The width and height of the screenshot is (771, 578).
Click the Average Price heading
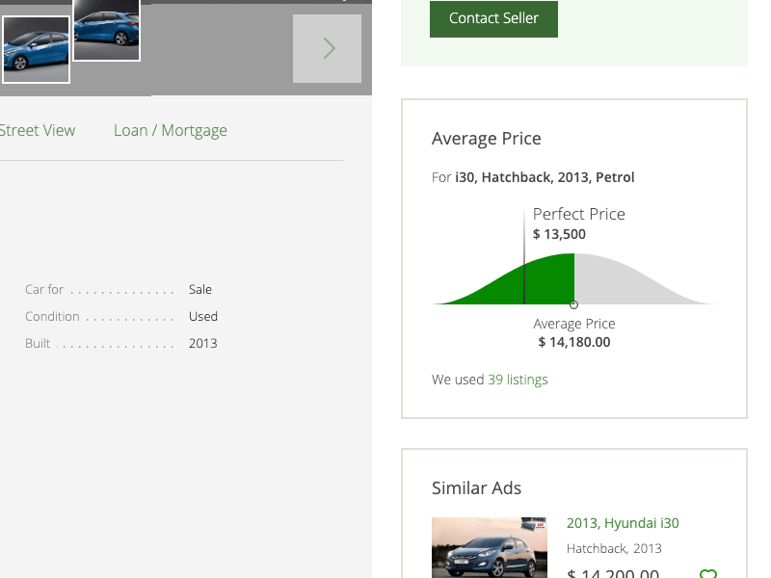pyautogui.click(x=487, y=139)
